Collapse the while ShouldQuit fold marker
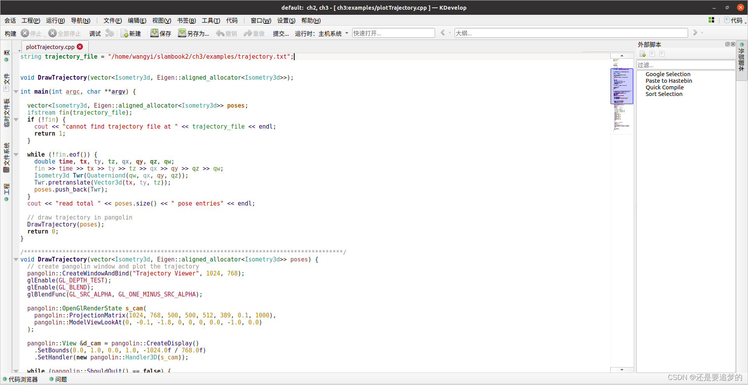 (x=16, y=371)
